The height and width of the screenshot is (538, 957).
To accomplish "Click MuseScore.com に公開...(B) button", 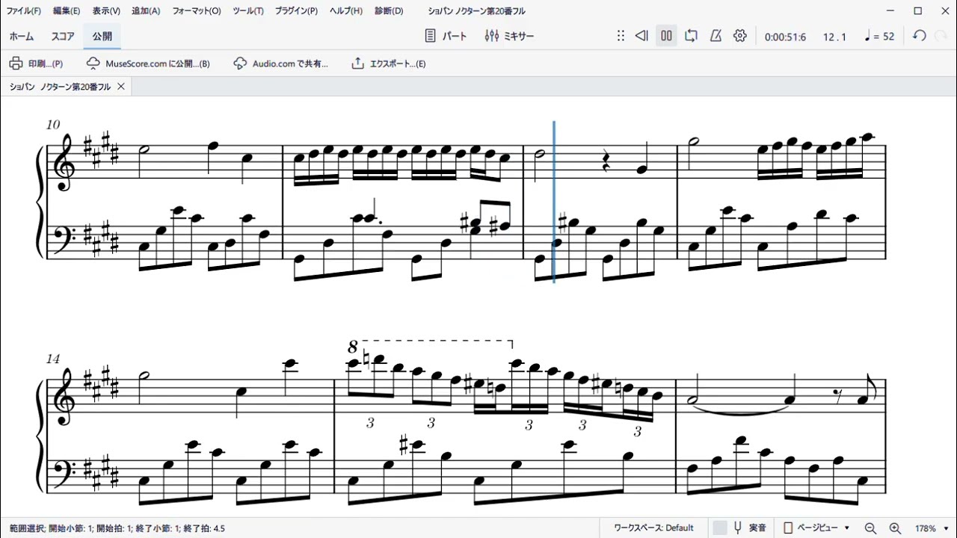I will coord(148,64).
